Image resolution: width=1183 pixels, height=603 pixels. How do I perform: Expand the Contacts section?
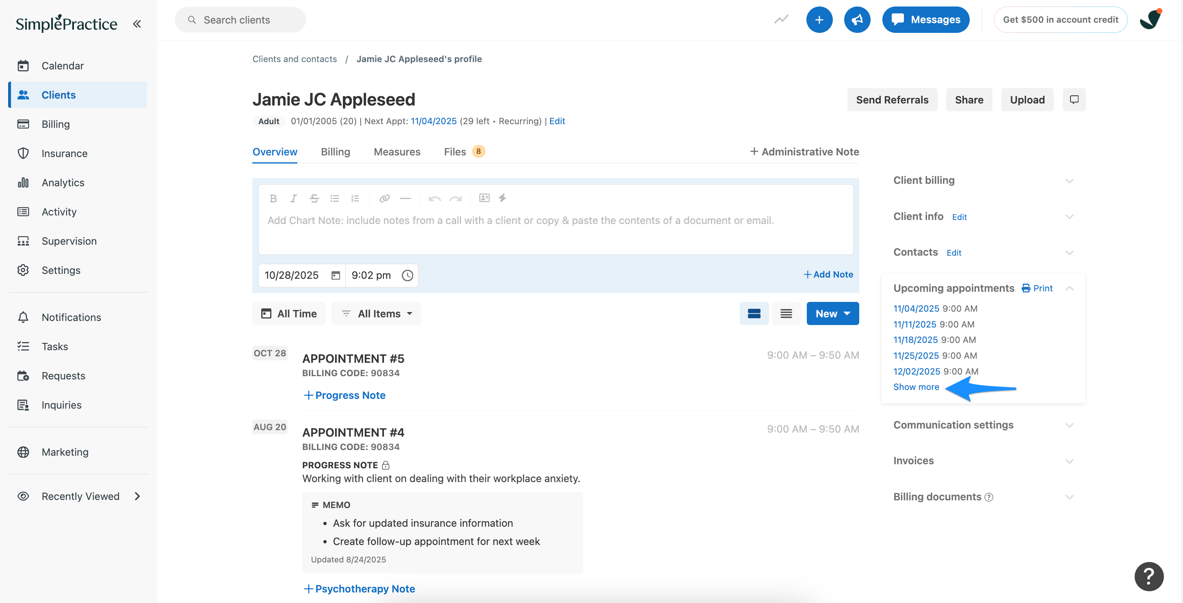[x=1069, y=253]
